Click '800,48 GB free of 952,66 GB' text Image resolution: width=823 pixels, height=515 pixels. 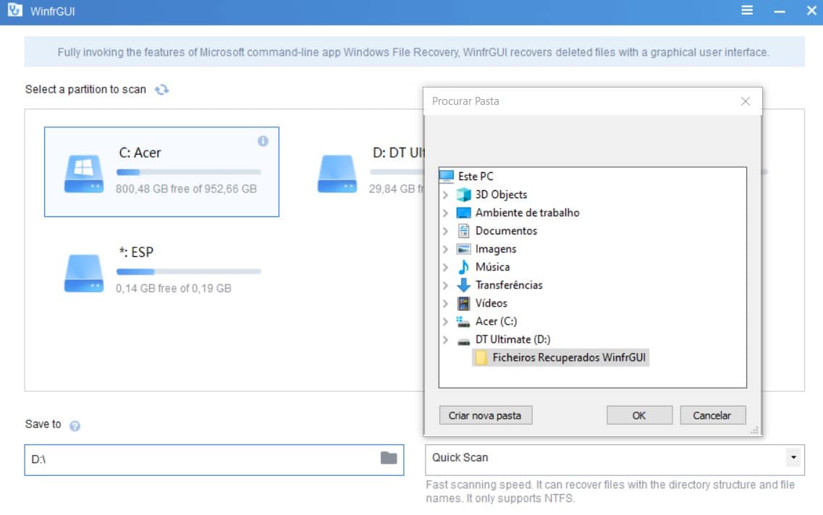pyautogui.click(x=186, y=189)
